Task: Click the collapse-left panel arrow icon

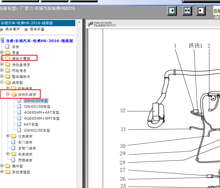Action: [201, 11]
